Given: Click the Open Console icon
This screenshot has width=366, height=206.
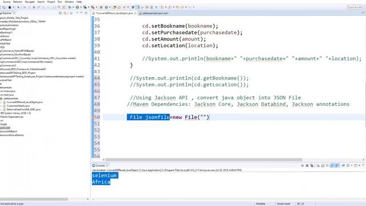Looking at the screenshot, I should [x=356, y=165].
